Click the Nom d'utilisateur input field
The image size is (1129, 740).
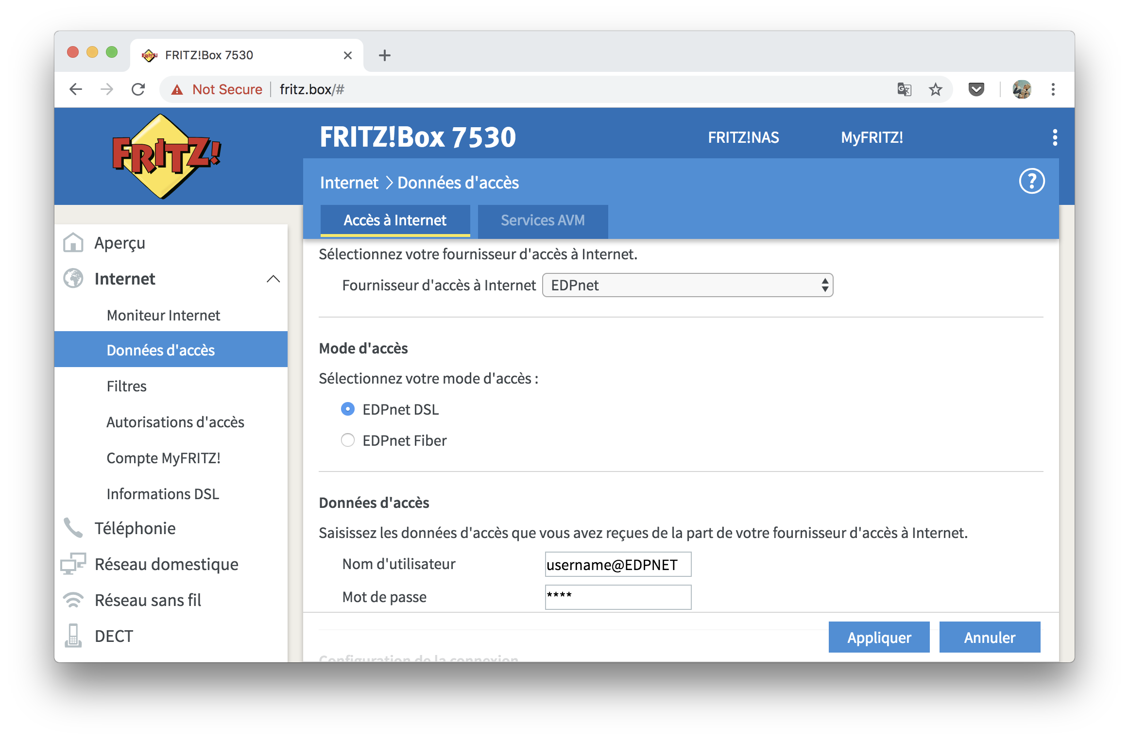click(618, 564)
